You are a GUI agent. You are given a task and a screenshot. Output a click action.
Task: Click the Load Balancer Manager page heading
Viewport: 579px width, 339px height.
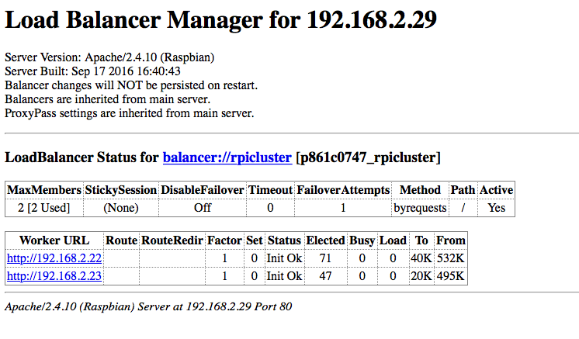click(220, 21)
